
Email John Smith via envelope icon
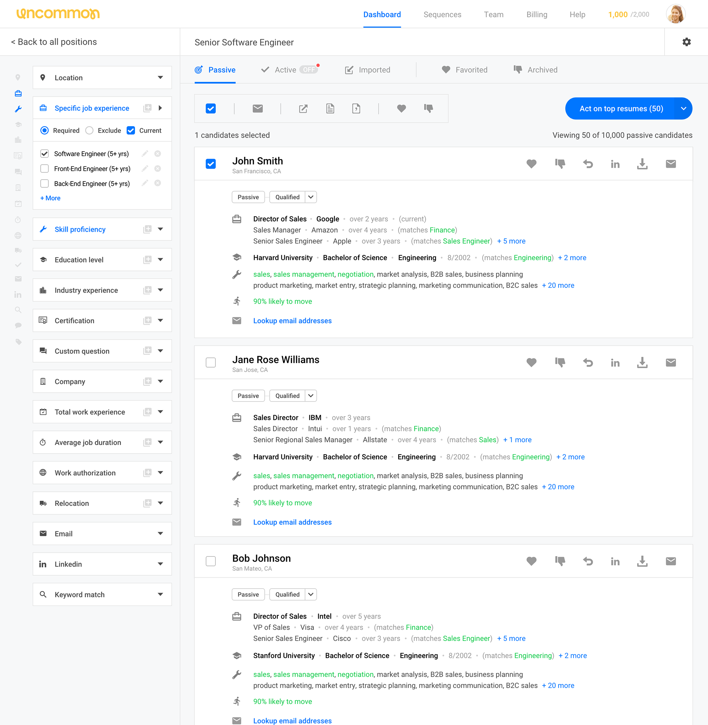point(671,164)
